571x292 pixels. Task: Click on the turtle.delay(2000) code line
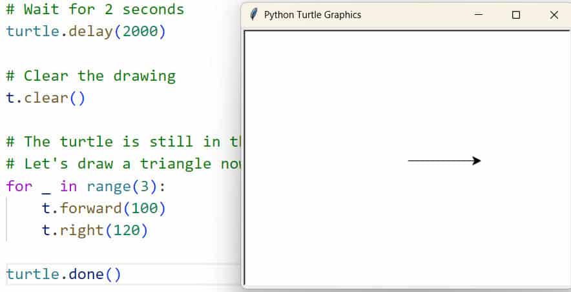86,31
